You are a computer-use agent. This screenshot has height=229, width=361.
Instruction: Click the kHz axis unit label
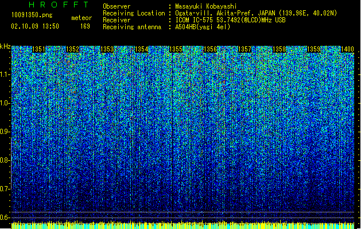[5, 46]
